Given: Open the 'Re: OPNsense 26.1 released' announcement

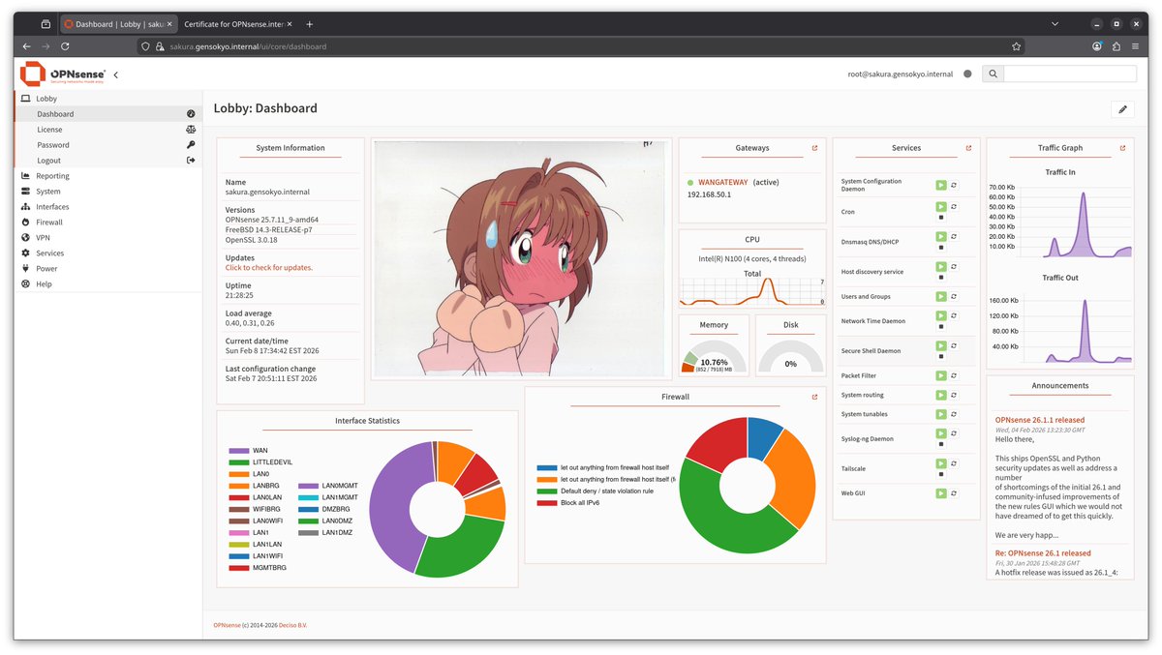Looking at the screenshot, I should point(1043,553).
